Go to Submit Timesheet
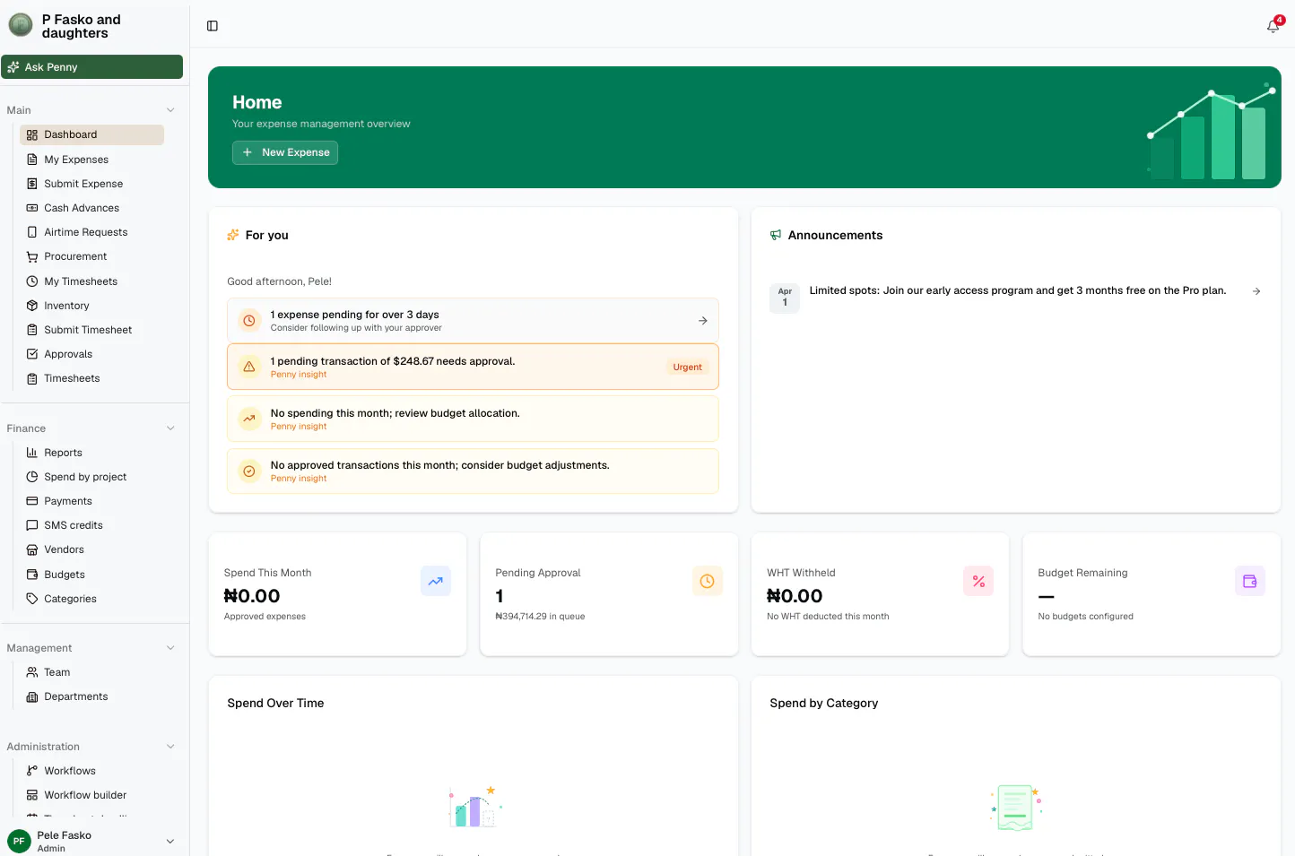The width and height of the screenshot is (1295, 856). [x=91, y=330]
